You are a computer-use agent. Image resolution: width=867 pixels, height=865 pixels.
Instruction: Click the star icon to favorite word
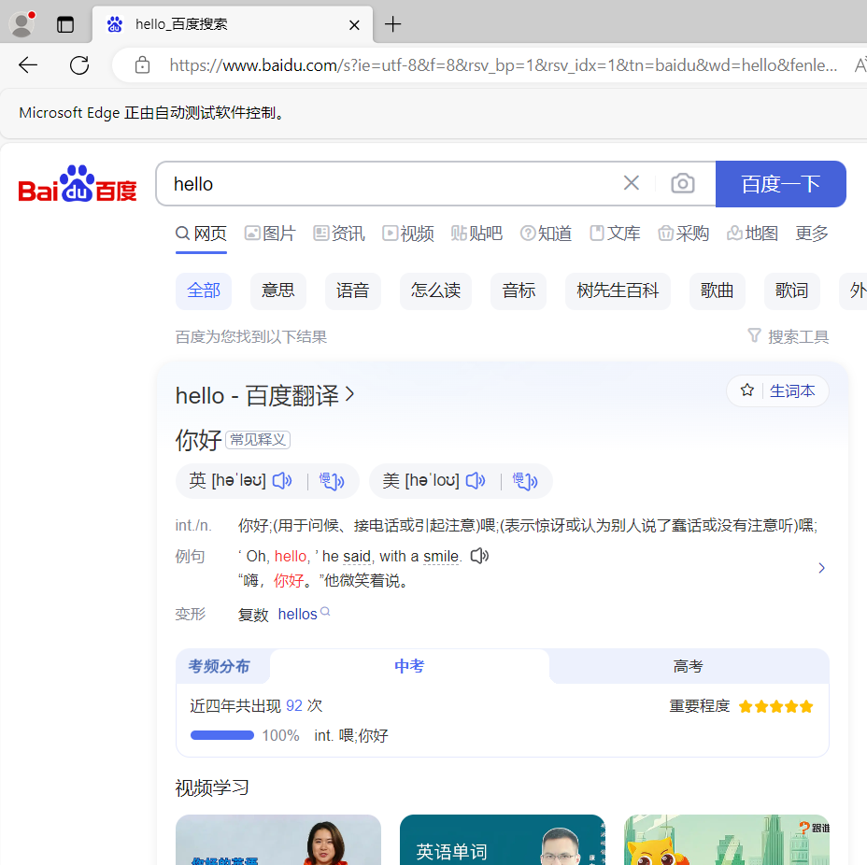747,390
